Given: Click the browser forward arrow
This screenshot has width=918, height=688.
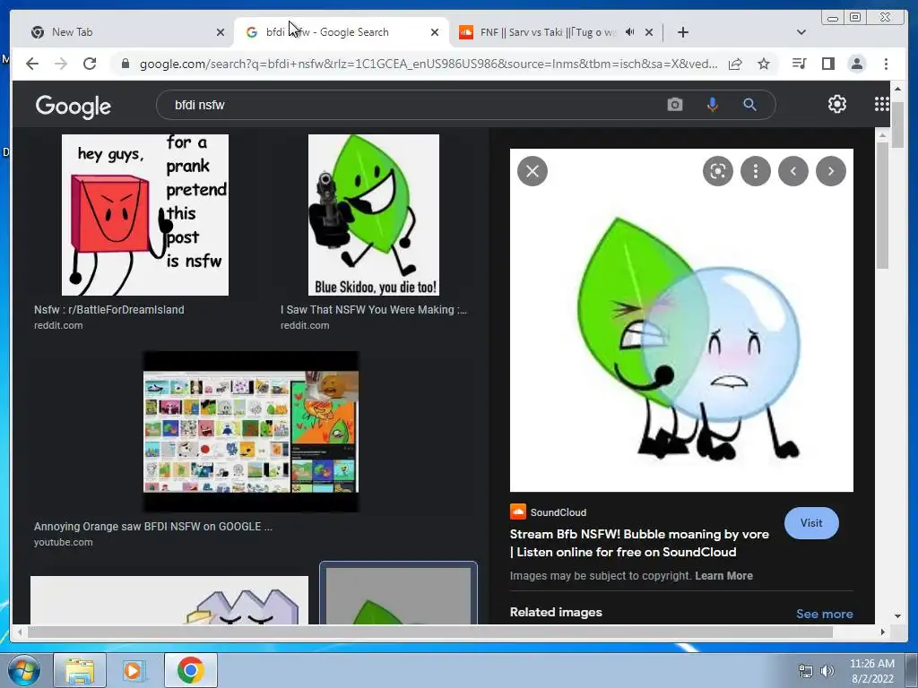Looking at the screenshot, I should click(x=61, y=64).
